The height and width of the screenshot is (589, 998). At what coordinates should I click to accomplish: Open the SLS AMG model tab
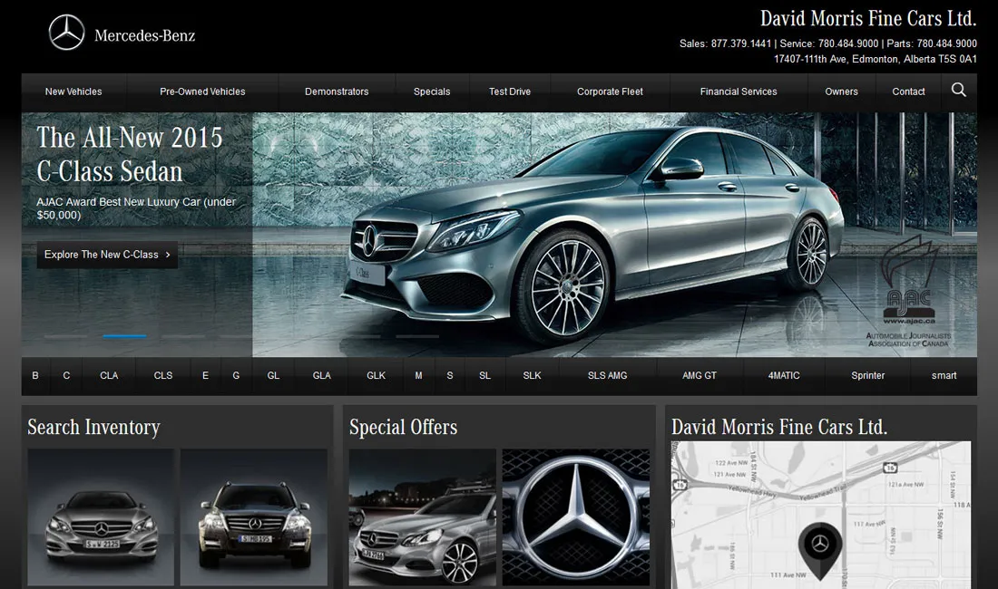(607, 375)
